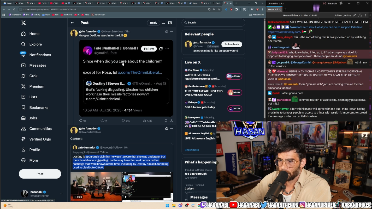This screenshot has height=209, width=372.
Task: Pause the video showing 0:21
Action: [x=74, y=197]
